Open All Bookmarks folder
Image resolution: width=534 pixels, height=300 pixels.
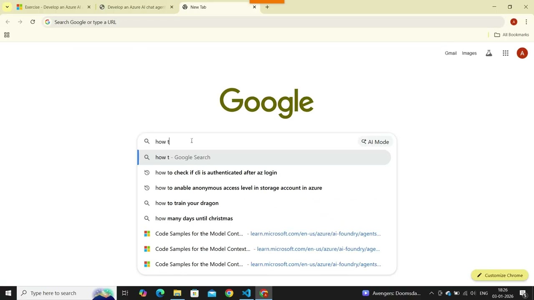tap(511, 35)
